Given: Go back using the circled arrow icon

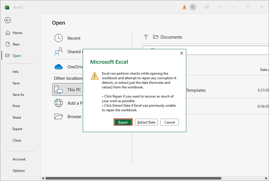Looking at the screenshot, I should coord(7,20).
